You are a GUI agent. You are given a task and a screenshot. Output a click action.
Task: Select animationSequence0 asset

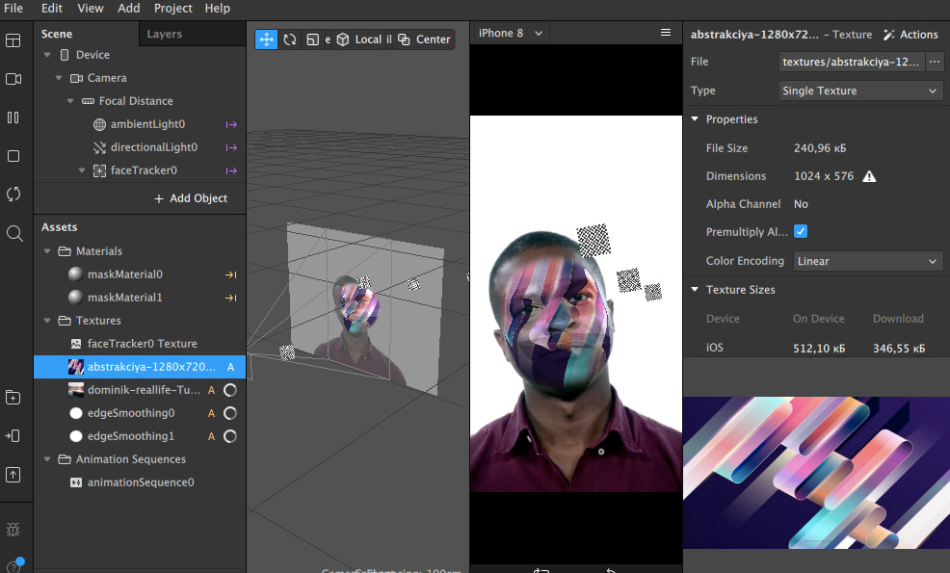tap(141, 482)
